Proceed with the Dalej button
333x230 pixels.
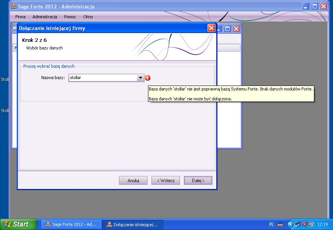198,181
